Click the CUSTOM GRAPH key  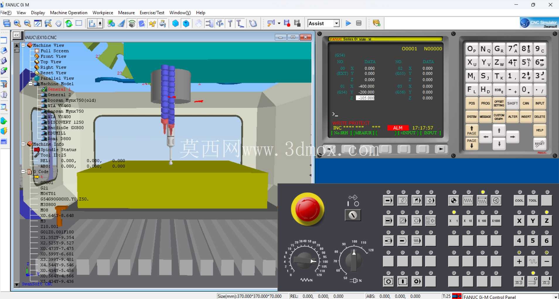(x=499, y=117)
